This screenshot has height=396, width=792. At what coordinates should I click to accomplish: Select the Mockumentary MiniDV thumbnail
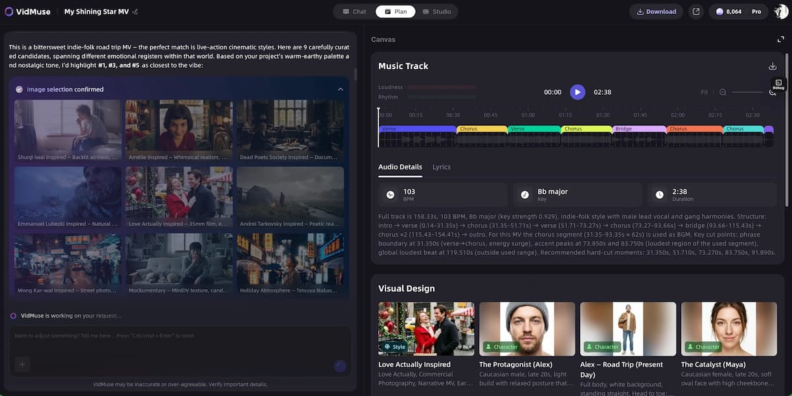pyautogui.click(x=179, y=264)
